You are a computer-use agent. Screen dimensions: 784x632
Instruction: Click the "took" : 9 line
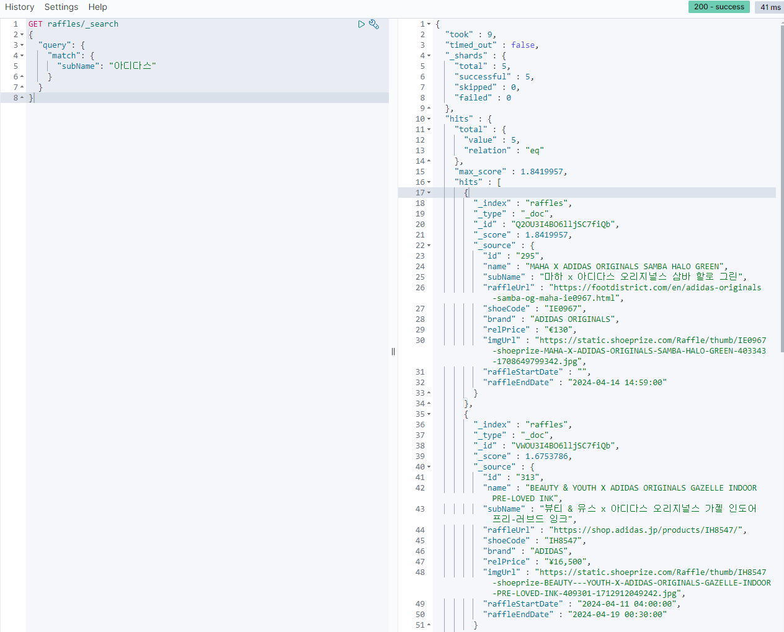tap(471, 35)
